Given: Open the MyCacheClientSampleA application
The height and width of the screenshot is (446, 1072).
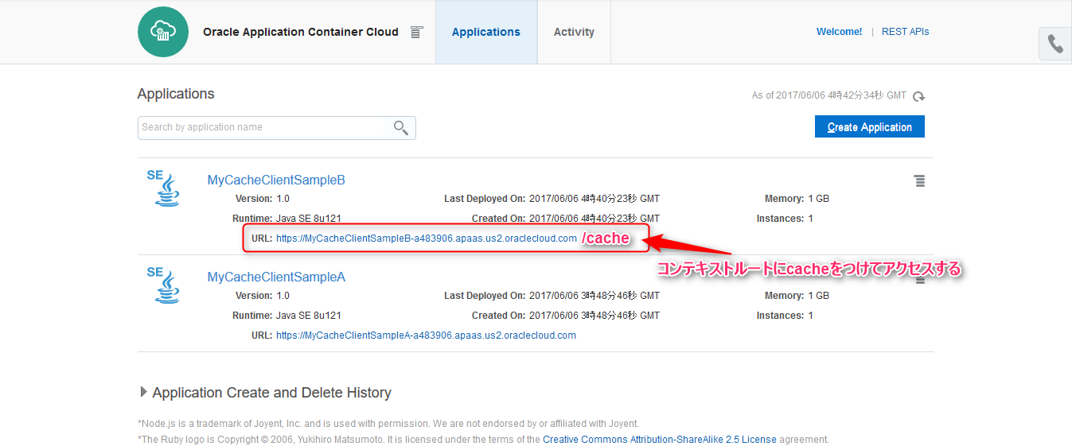Looking at the screenshot, I should pyautogui.click(x=276, y=277).
